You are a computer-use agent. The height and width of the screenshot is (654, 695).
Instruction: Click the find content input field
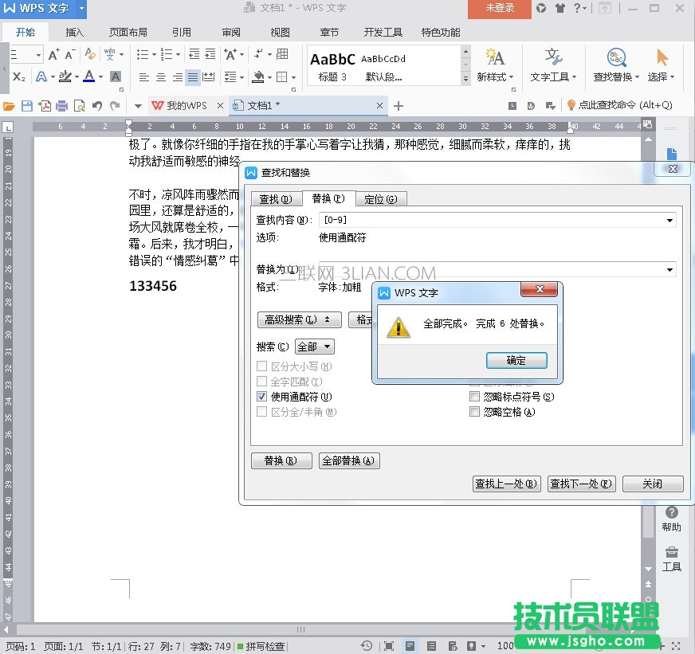click(490, 221)
